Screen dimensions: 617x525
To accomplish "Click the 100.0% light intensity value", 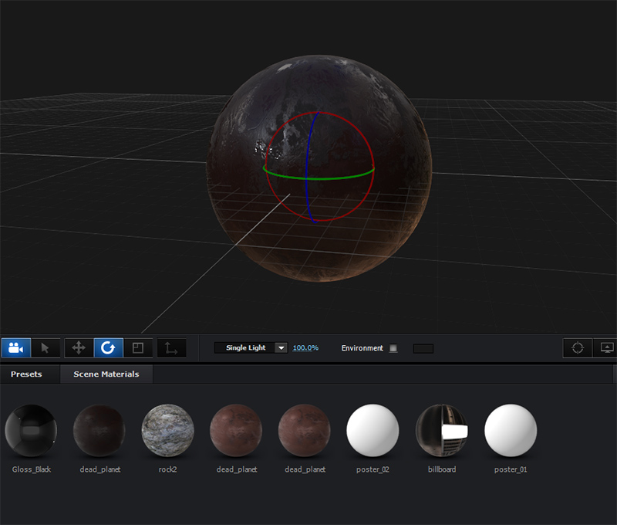I will point(305,347).
